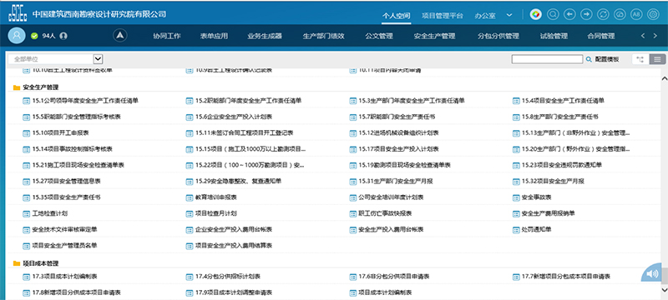Click the magnifier icon beside the search box

click(x=589, y=59)
